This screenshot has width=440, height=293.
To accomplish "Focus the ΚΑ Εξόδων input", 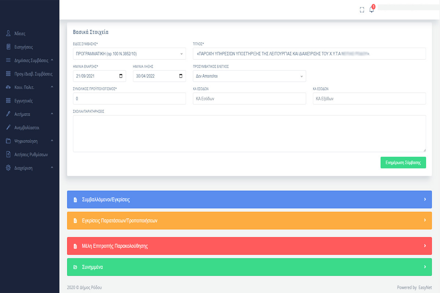I will pyautogui.click(x=369, y=99).
